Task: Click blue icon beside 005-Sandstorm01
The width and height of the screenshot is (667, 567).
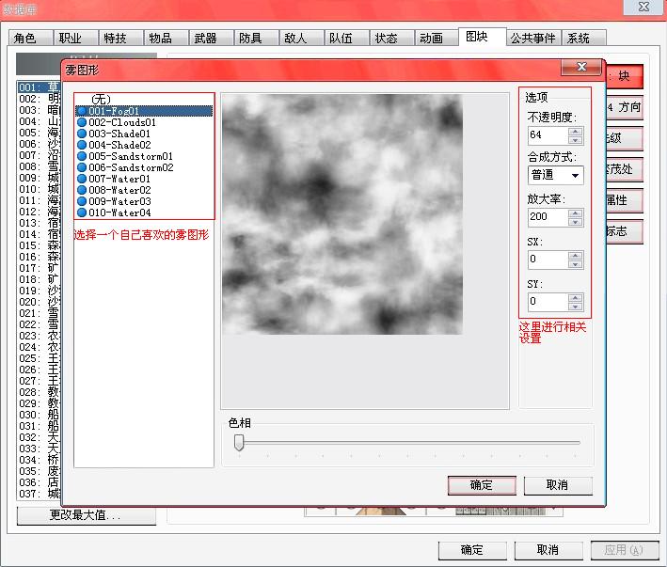Action: (x=82, y=156)
